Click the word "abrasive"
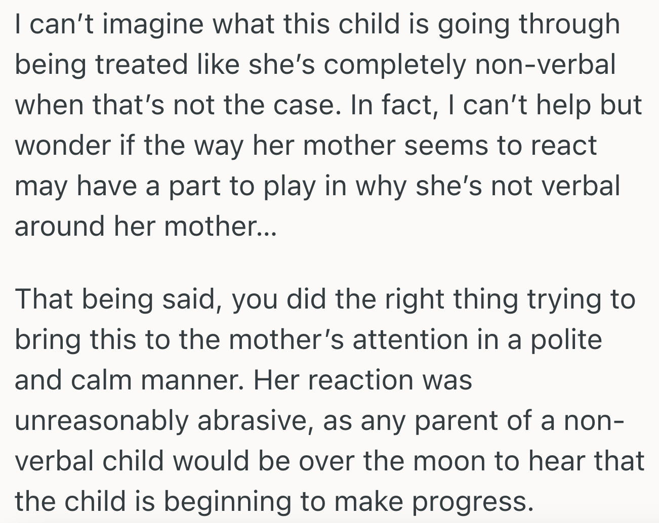This screenshot has width=659, height=523. (253, 421)
